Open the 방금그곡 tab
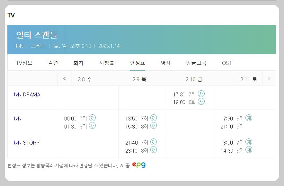This screenshot has height=186, width=284. pos(196,63)
